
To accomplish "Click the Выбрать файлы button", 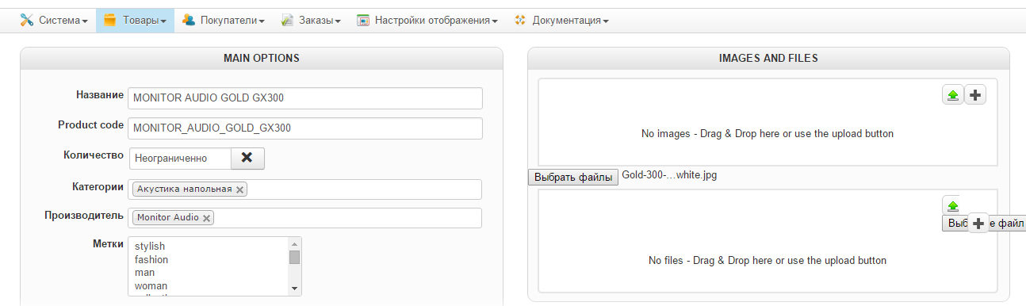I will click(573, 177).
